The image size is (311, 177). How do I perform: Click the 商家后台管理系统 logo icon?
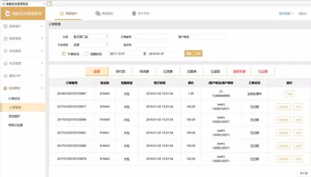pyautogui.click(x=7, y=14)
